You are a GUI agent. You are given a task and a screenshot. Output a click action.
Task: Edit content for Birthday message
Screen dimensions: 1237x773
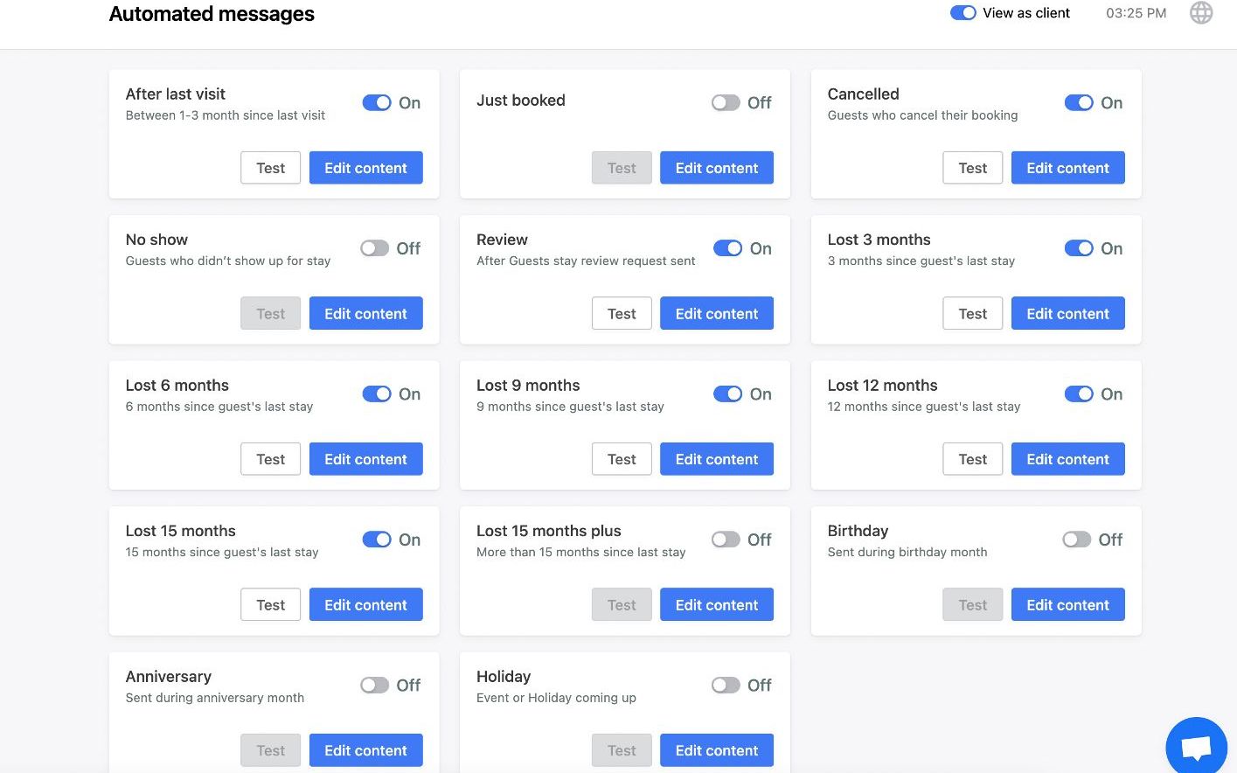click(x=1067, y=605)
